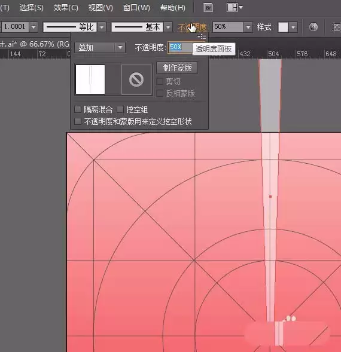This screenshot has width=341, height=352.
Task: Check 不透明度和蒙版用来定义挖空形状 option
Action: [x=78, y=121]
